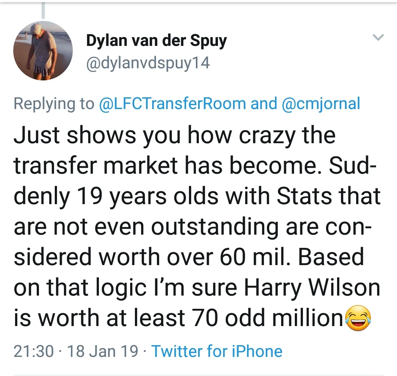Screen dimensions: 397x376
Task: Click the 18 Jan 19 date
Action: pos(103,351)
